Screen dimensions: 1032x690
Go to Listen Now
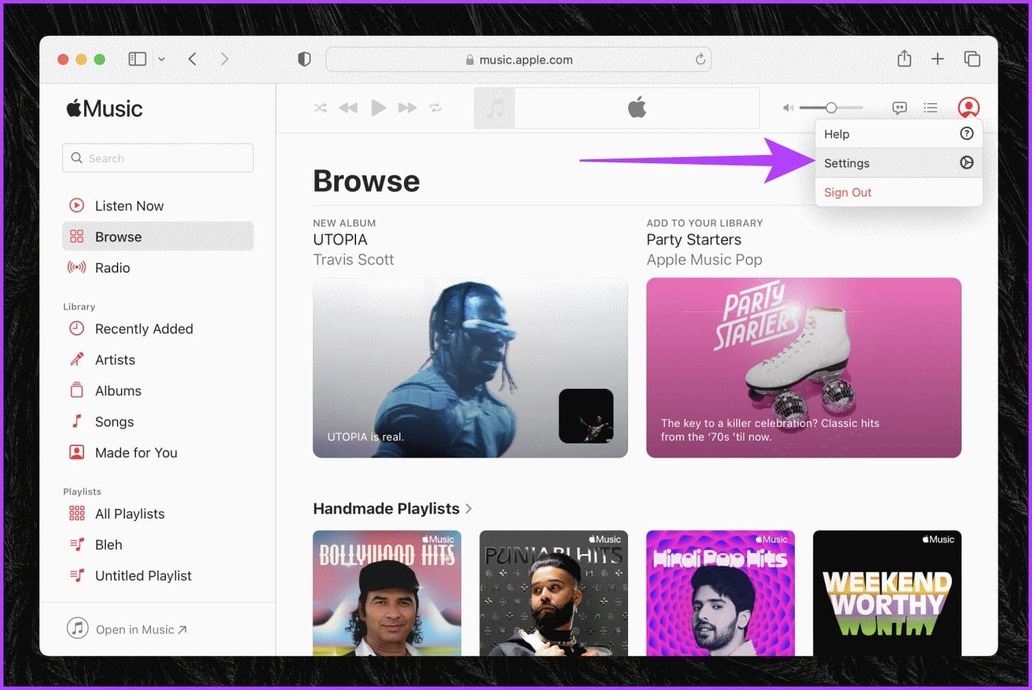pos(158,206)
